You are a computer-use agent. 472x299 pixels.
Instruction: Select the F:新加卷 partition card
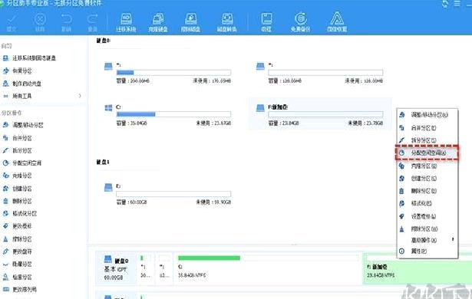pyautogui.click(x=320, y=114)
